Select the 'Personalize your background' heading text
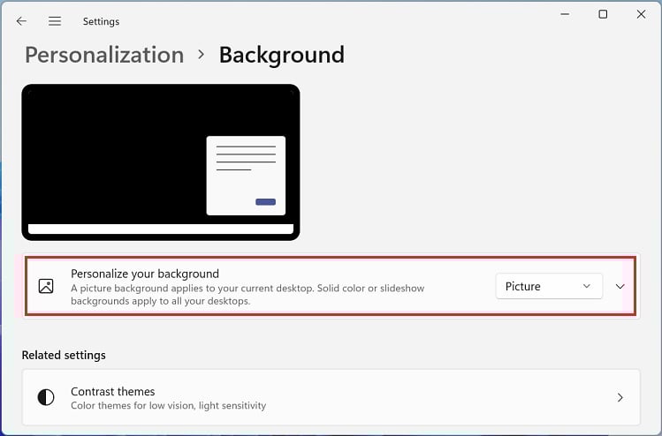The width and height of the screenshot is (662, 436). [x=145, y=274]
